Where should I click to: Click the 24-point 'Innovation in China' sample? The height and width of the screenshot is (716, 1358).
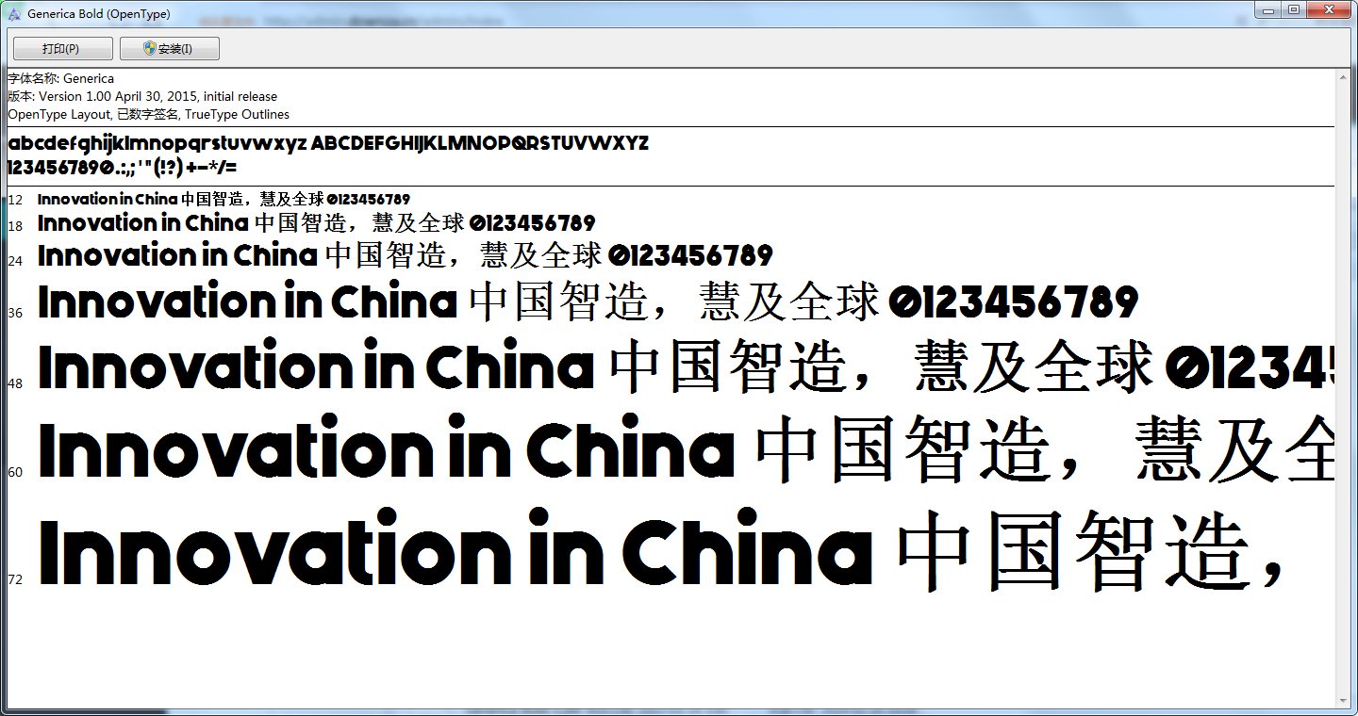pyautogui.click(x=406, y=255)
